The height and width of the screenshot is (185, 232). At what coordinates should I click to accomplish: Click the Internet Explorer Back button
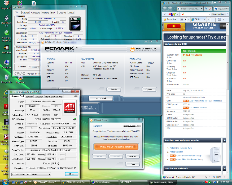click(165, 8)
